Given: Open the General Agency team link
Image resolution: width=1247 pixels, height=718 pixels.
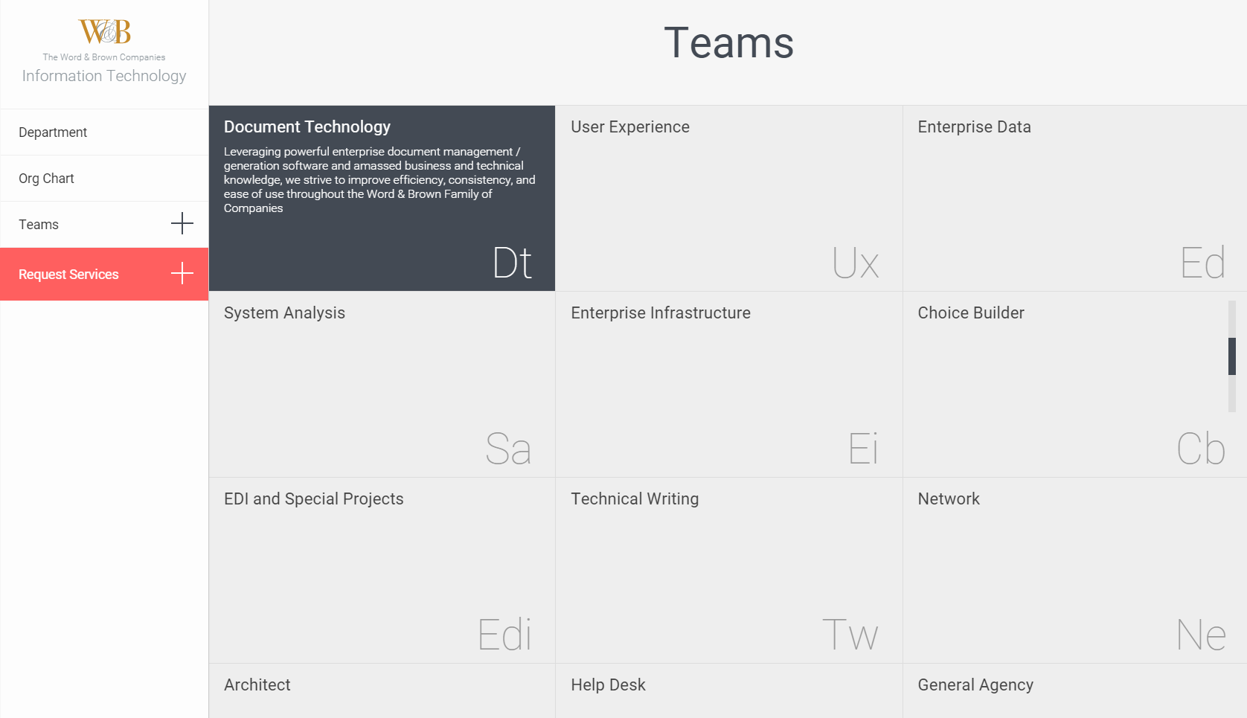Looking at the screenshot, I should 975,685.
